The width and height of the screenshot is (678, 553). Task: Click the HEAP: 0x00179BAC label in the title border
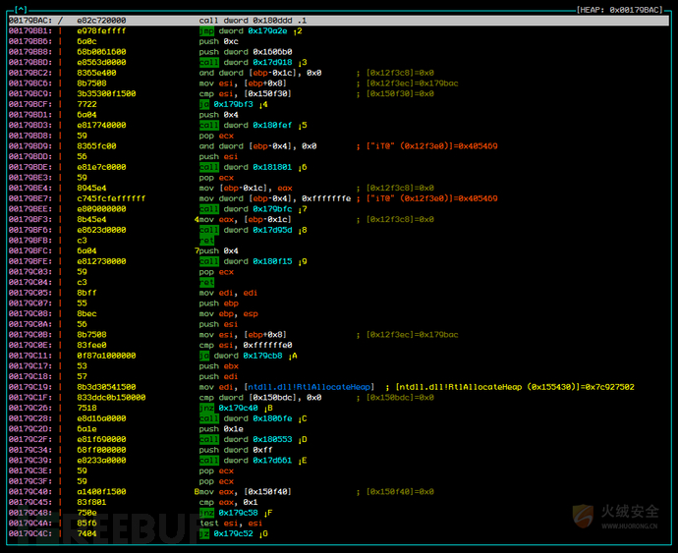[x=620, y=10]
